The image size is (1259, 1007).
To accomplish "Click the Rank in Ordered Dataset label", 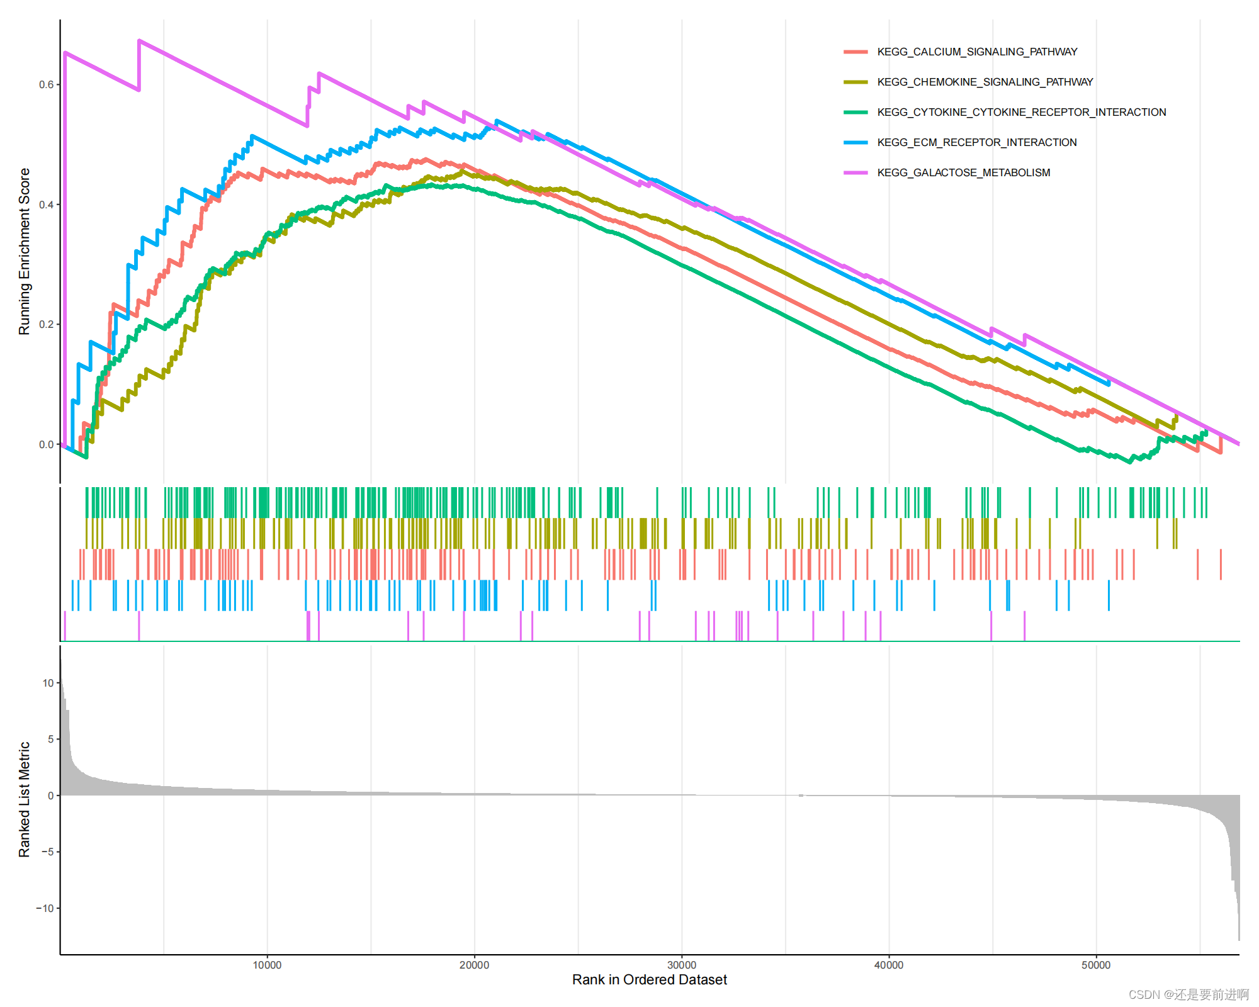I will point(649,979).
